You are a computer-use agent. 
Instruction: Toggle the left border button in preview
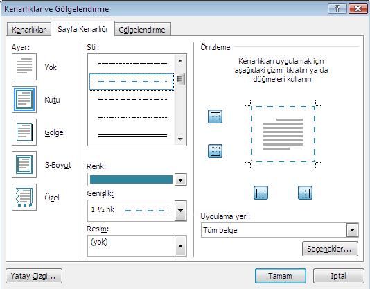261,193
